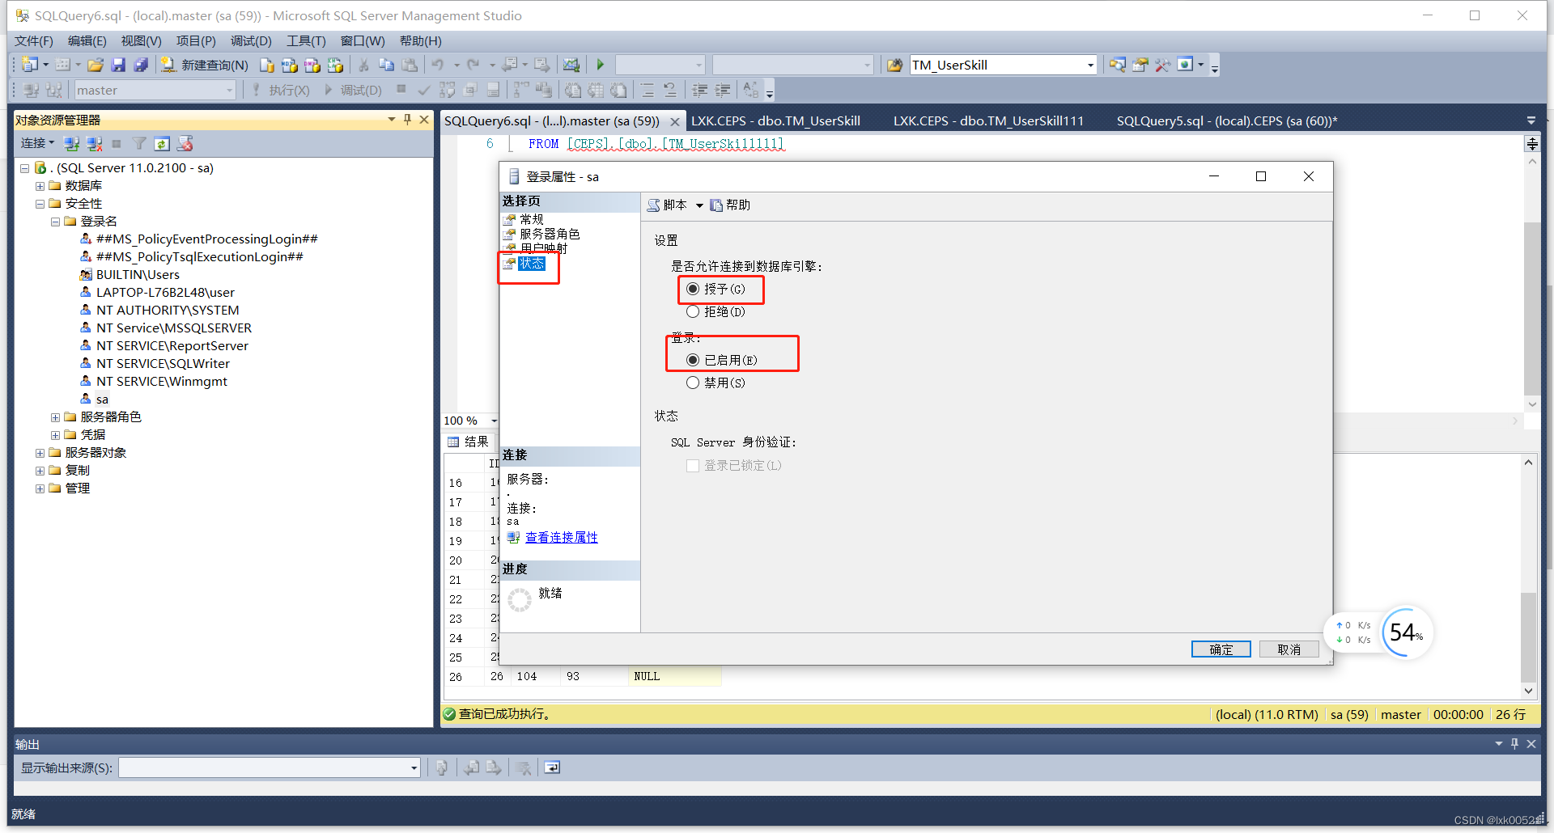Click the Save icon in the standard toolbar
Screen dimensions: 1554x833
coord(118,65)
